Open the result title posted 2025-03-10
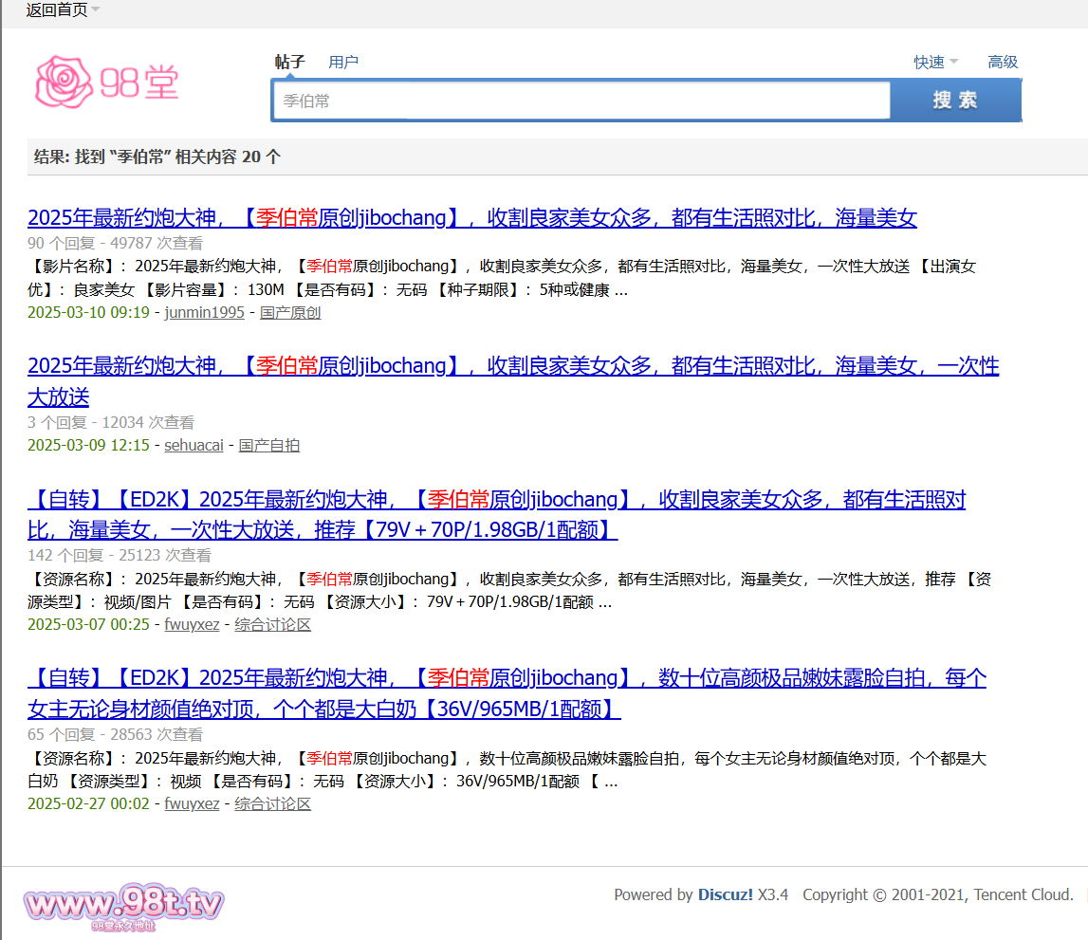Viewport: 1088px width, 940px height. 471,218
